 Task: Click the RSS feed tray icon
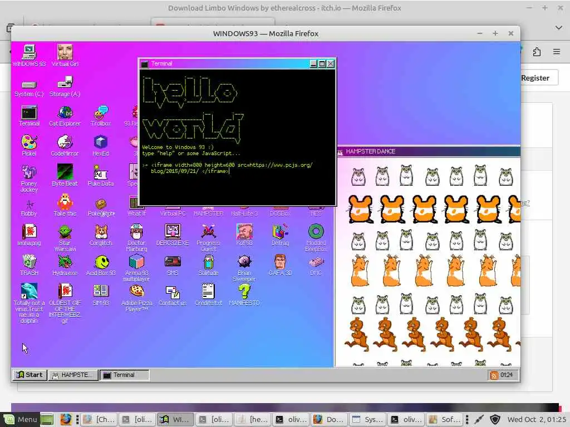(x=494, y=375)
